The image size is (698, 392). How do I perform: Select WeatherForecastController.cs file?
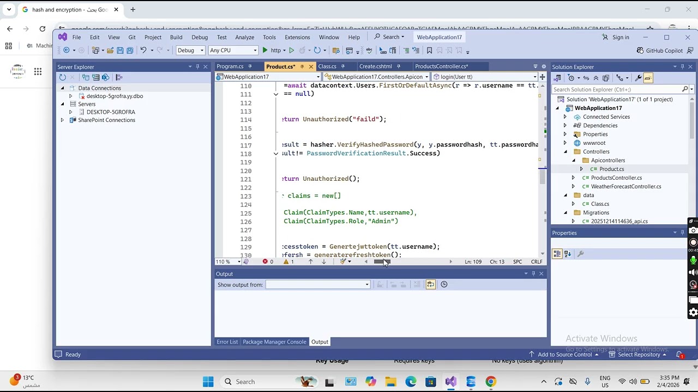626,186
